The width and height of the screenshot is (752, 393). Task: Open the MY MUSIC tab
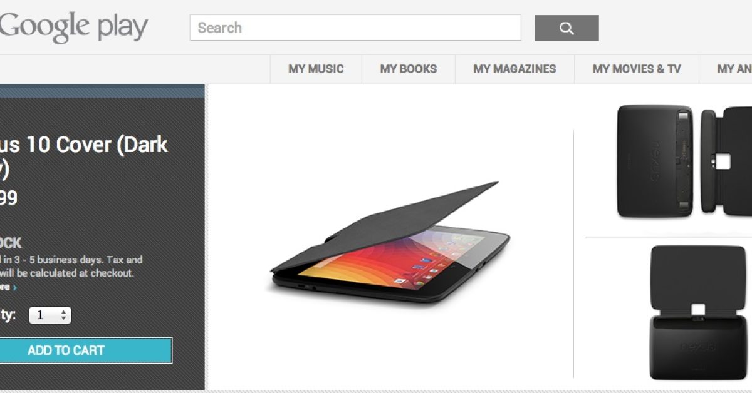[x=316, y=69]
